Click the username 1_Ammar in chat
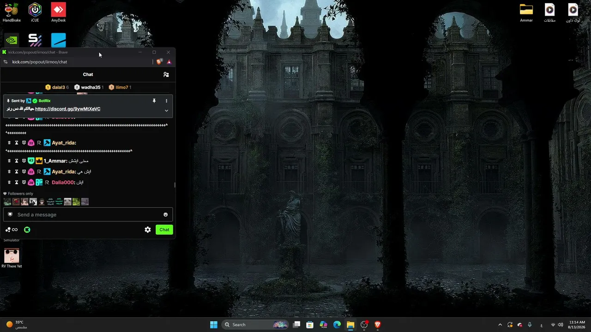 click(55, 161)
